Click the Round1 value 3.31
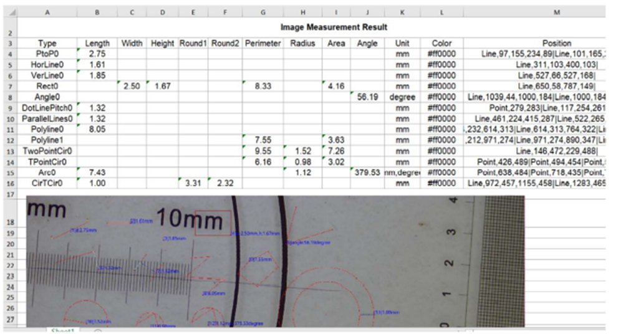The image size is (618, 334). pos(193,183)
